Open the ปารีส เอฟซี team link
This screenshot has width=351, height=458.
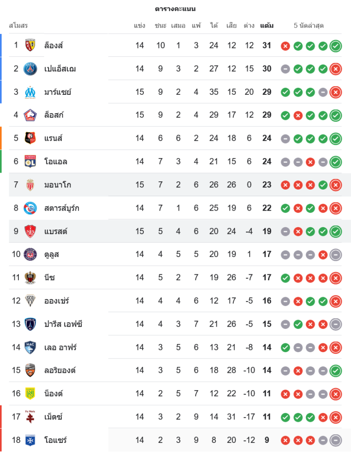63,324
